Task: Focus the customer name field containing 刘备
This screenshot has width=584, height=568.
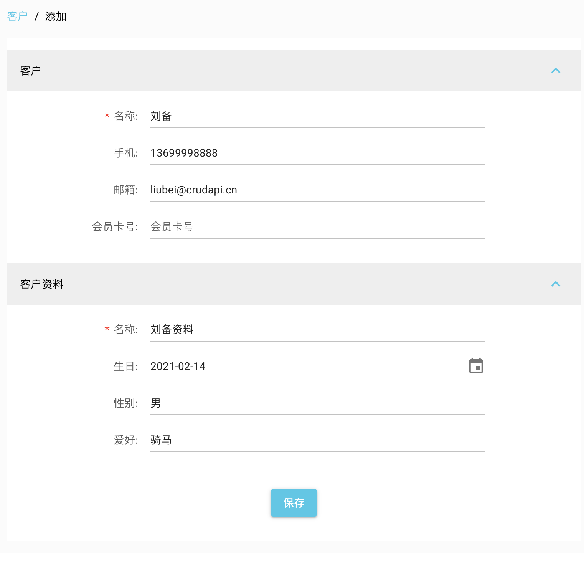Action: point(317,116)
